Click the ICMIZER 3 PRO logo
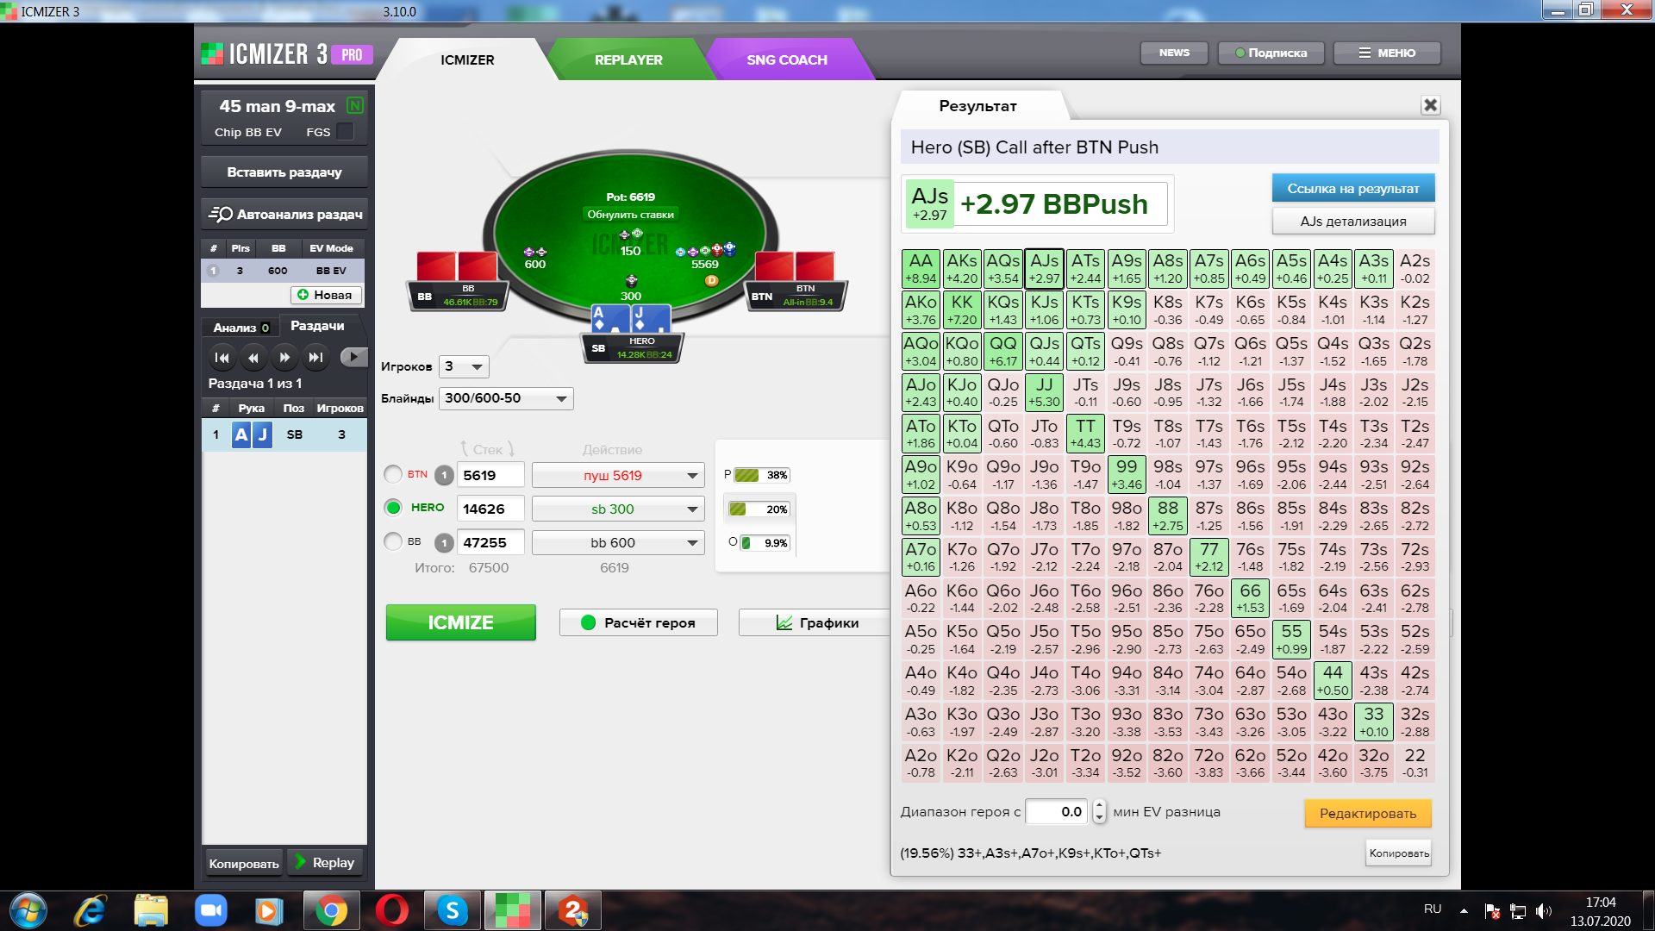 click(287, 54)
